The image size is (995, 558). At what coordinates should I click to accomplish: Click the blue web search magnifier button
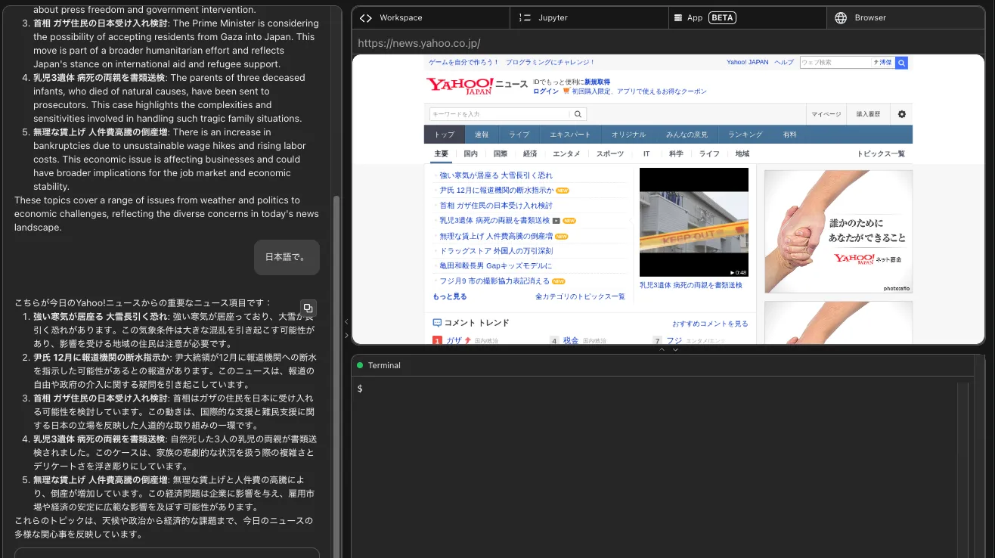click(901, 63)
